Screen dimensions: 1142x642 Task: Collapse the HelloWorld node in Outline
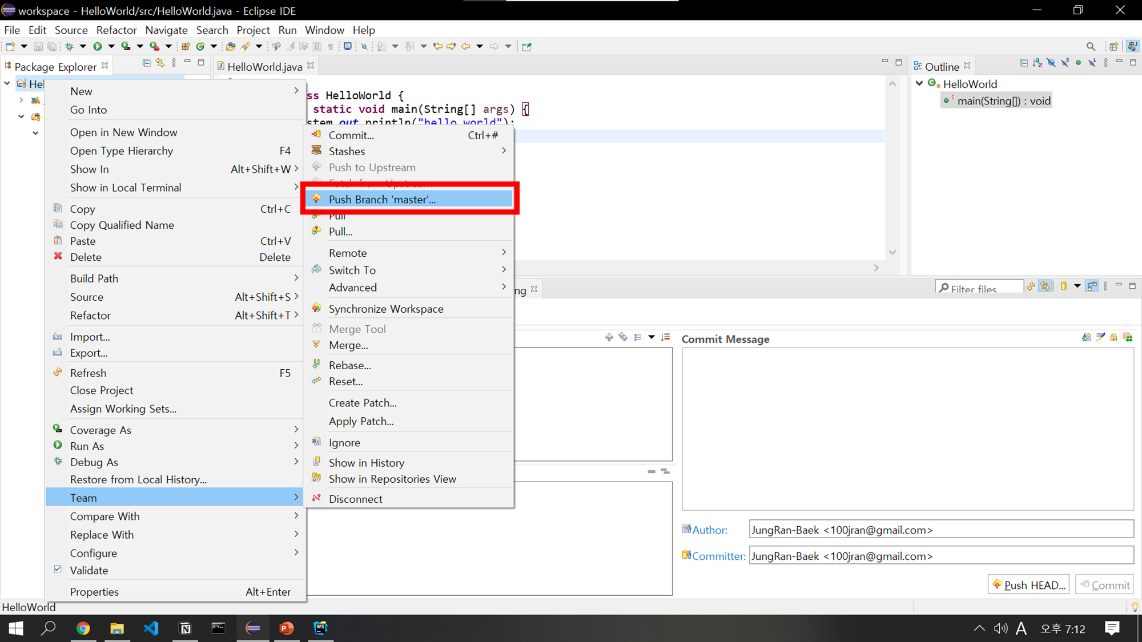tap(919, 83)
